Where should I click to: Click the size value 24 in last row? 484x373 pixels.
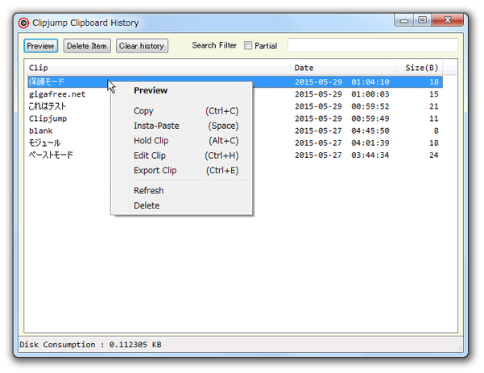(x=434, y=155)
